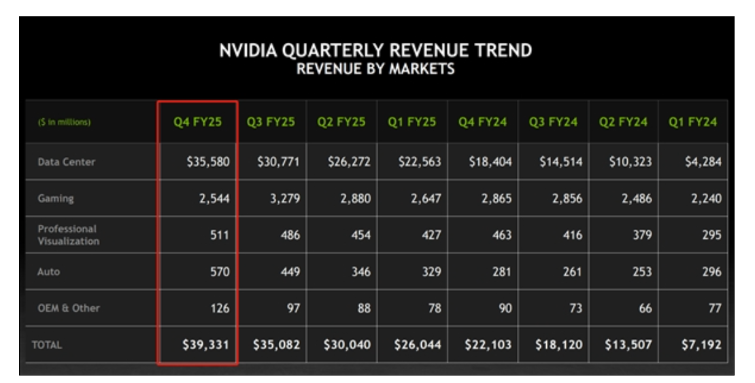Click Gaming value 2,240
This screenshot has height=383, width=755.
[x=707, y=198]
